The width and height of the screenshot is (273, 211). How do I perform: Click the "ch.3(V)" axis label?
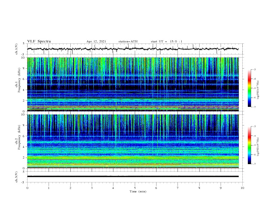coord(17,177)
